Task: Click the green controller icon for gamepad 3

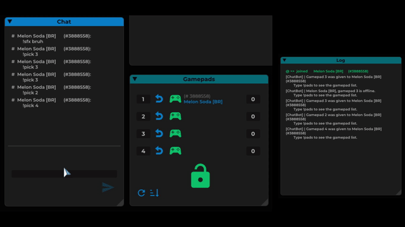Action: (x=175, y=133)
